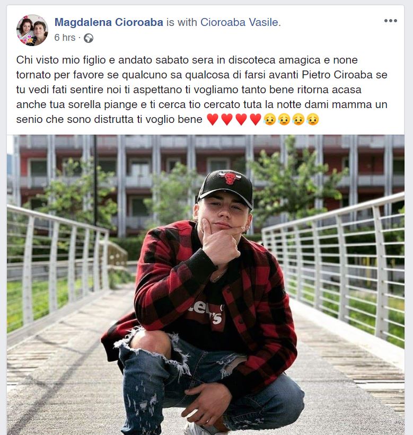Click the globe public privacy icon
This screenshot has height=435, width=413.
(89, 38)
